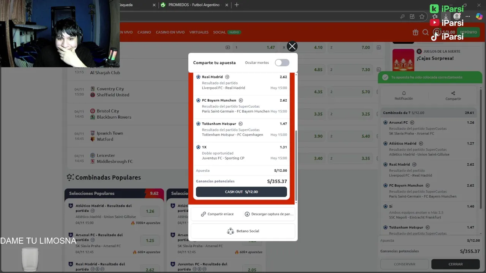Open a new browser tab

coord(237,5)
